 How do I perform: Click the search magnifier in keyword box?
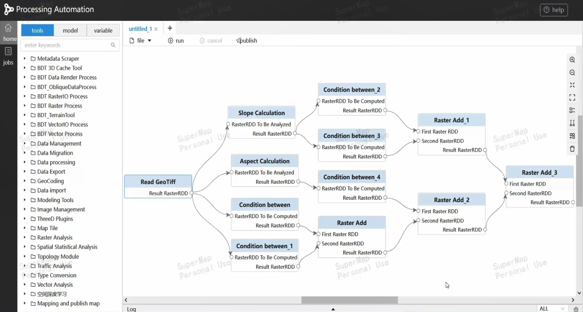(113, 45)
